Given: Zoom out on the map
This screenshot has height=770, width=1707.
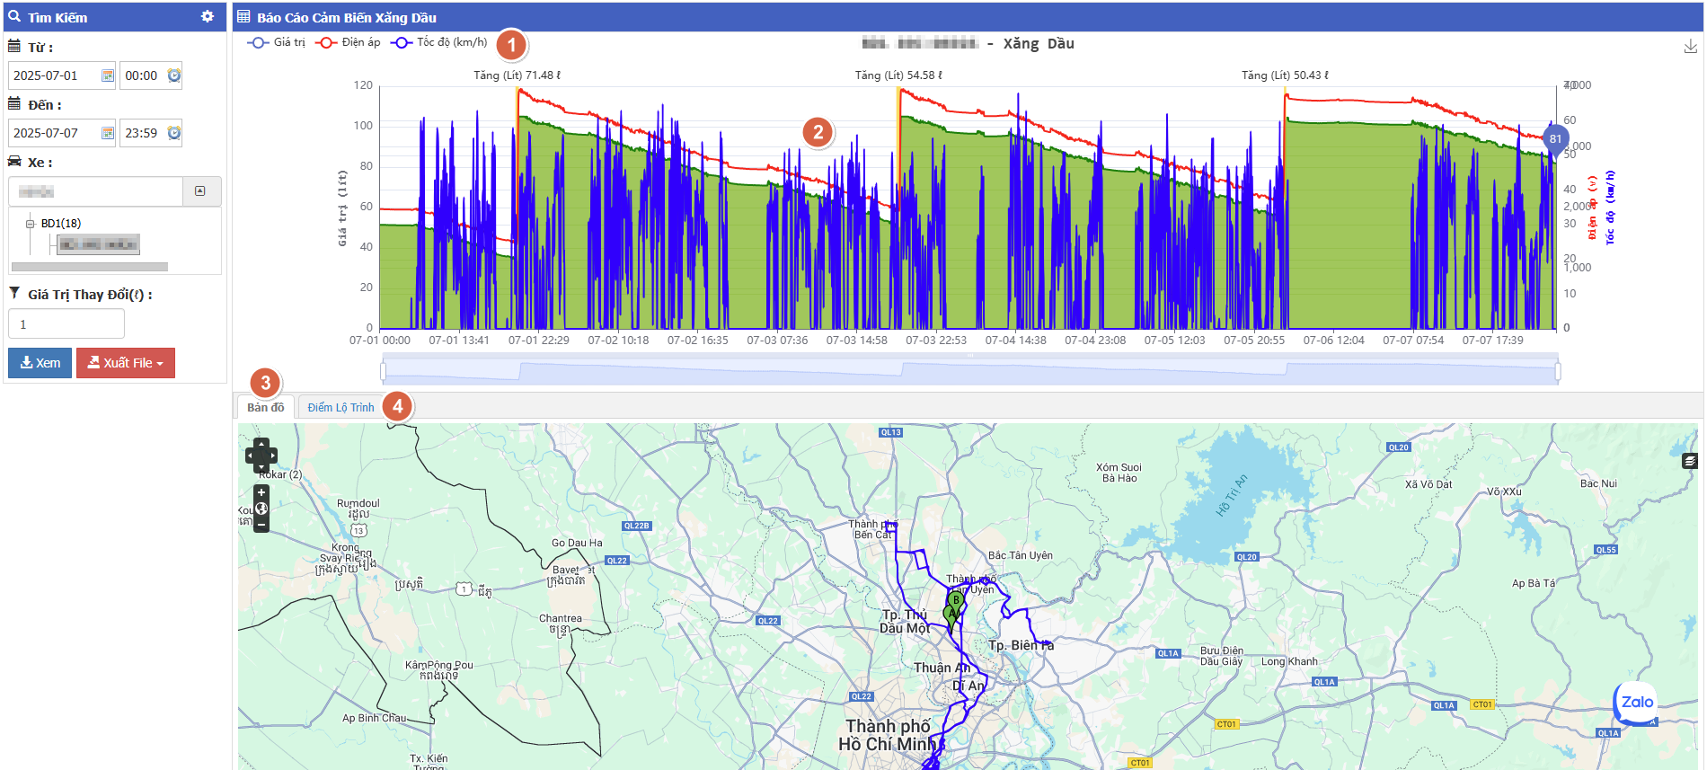Looking at the screenshot, I should click(x=261, y=525).
